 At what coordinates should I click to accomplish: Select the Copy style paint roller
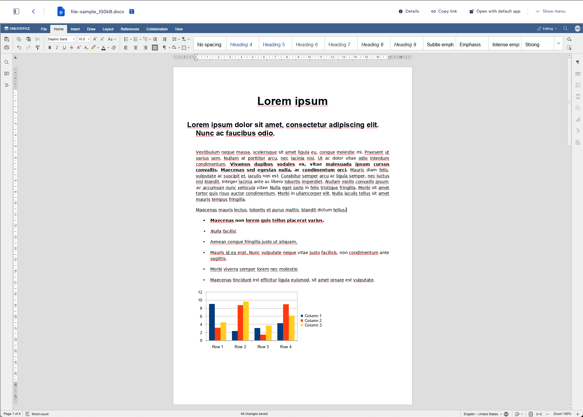coord(38,48)
